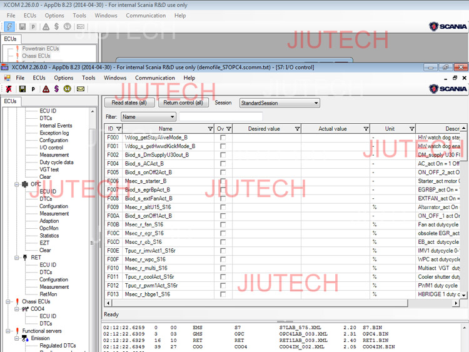Select RetMon tree item
Viewport: 469px width, 352px height.
48,294
